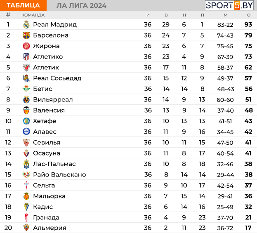Click the Getafe blue crest
257x233 pixels.
(26, 121)
